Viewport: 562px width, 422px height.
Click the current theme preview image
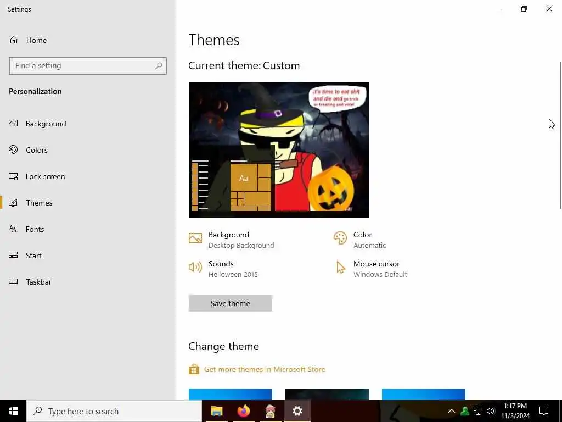278,150
